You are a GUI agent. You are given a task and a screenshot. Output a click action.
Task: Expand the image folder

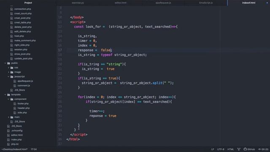point(8,72)
